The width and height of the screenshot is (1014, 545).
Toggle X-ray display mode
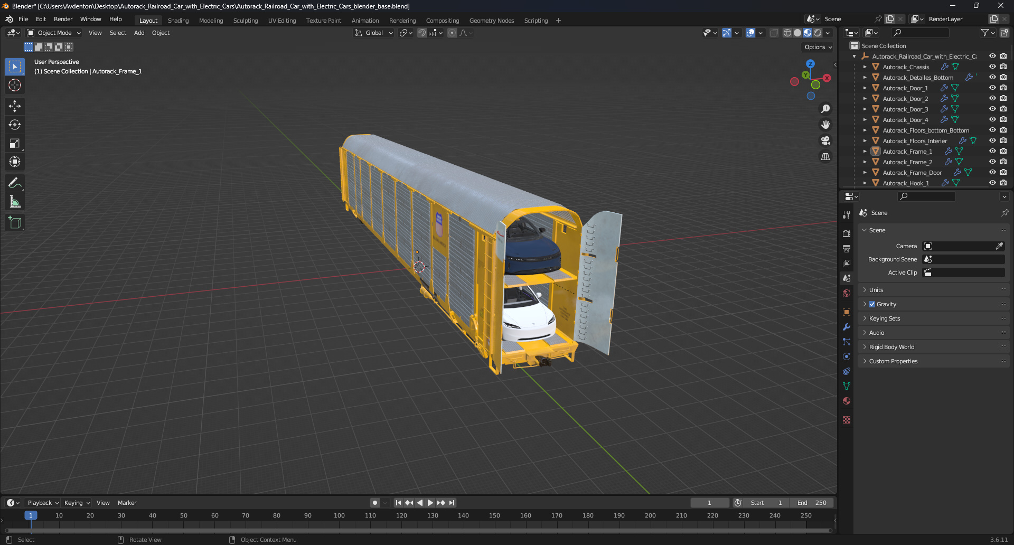pyautogui.click(x=774, y=33)
